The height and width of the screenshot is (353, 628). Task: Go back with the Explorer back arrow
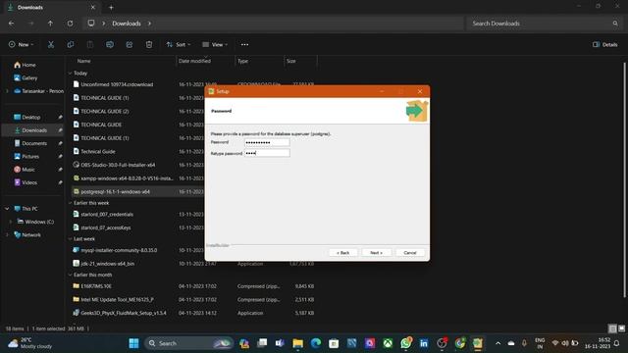point(11,24)
